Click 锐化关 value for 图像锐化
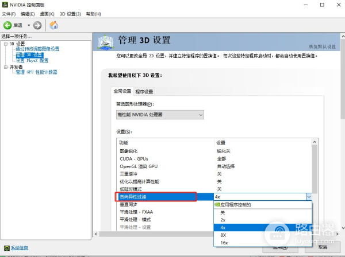Image resolution: width=345 pixels, height=257 pixels. coord(224,151)
